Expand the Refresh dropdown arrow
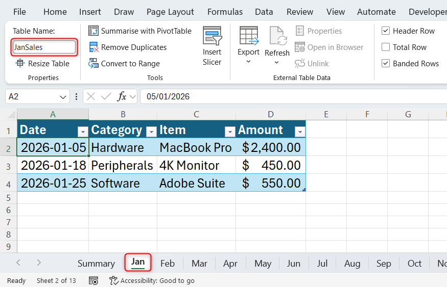Image resolution: width=447 pixels, height=287 pixels. [276, 63]
